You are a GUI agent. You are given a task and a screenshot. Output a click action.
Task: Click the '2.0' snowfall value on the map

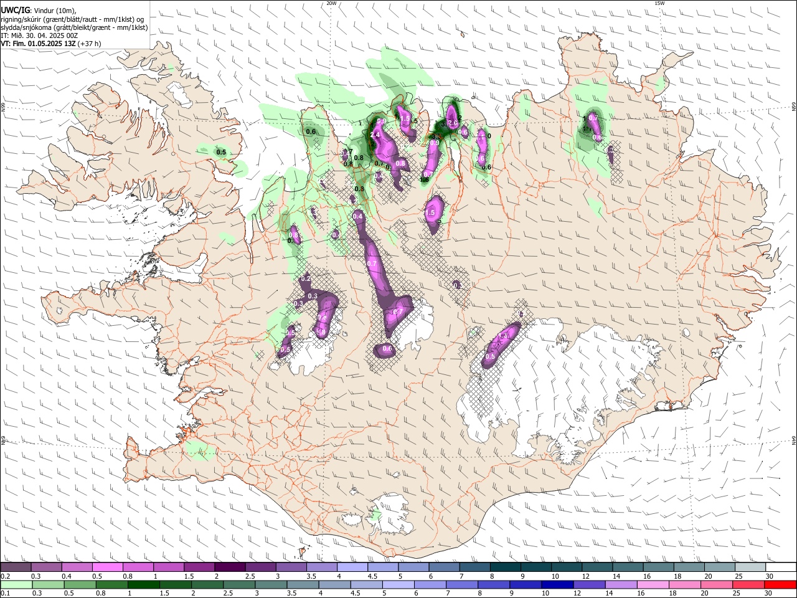pos(453,123)
